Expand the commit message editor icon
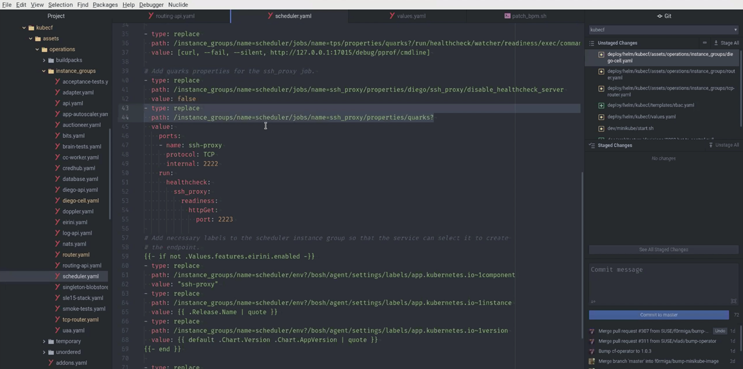Image resolution: width=743 pixels, height=369 pixels. pos(734,301)
